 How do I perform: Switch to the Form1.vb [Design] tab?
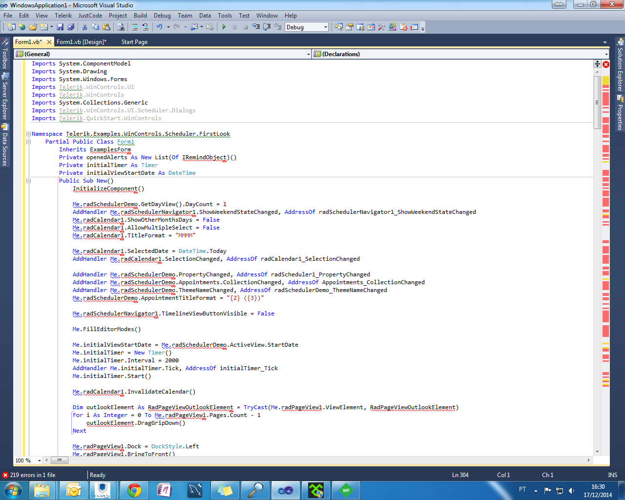coord(81,42)
